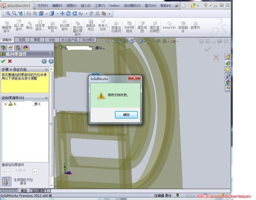Open the 视图(V) menu
Image resolution: width=256 pixels, height=200 pixels.
pos(71,6)
